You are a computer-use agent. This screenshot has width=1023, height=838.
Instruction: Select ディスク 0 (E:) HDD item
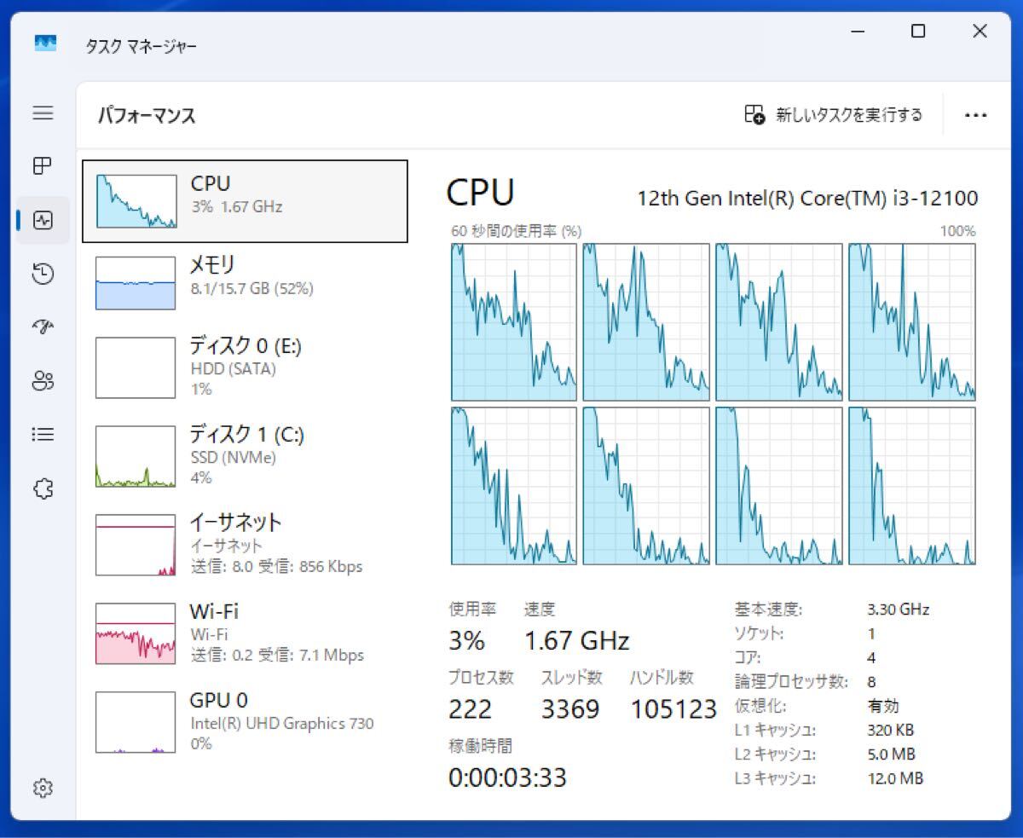coord(245,367)
